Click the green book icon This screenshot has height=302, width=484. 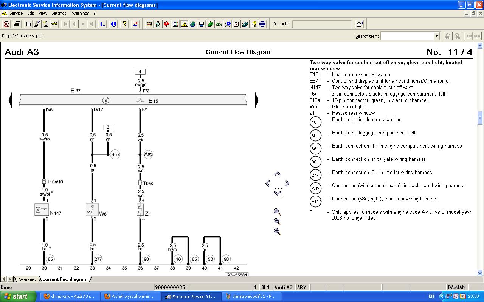pos(210,24)
